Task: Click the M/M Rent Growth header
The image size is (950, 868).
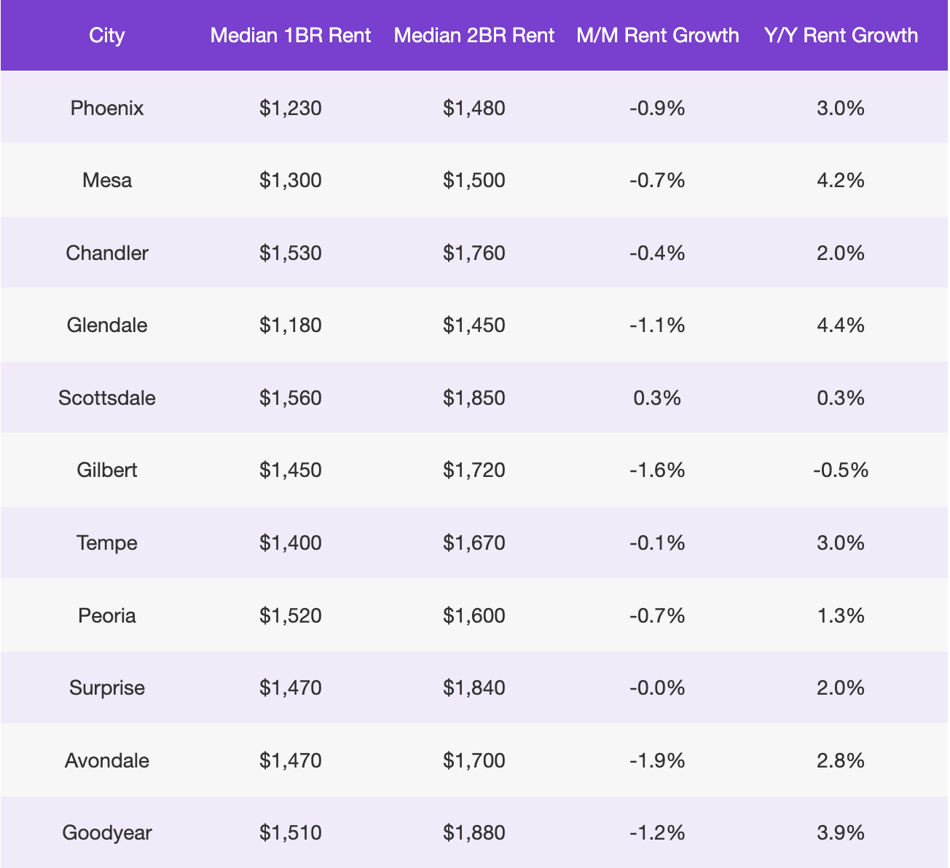Action: point(657,35)
